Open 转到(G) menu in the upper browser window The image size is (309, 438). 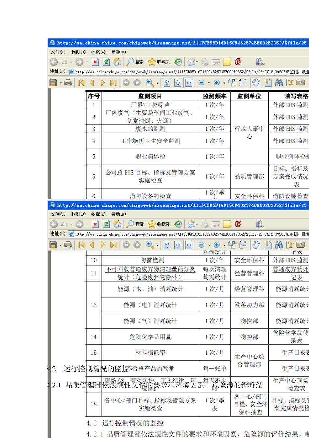pos(78,52)
